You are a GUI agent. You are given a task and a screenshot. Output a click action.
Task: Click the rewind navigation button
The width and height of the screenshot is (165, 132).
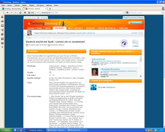16,13
